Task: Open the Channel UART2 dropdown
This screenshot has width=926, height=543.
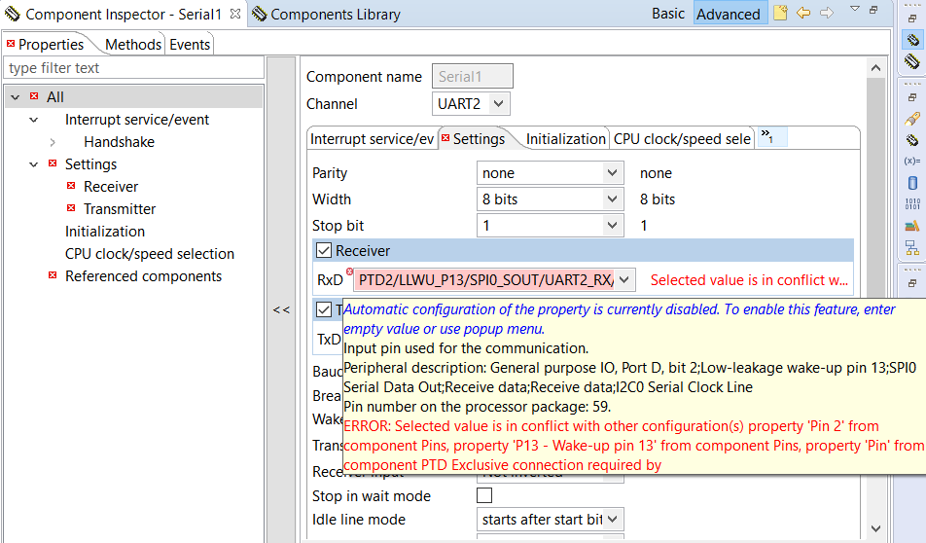Action: click(x=498, y=104)
